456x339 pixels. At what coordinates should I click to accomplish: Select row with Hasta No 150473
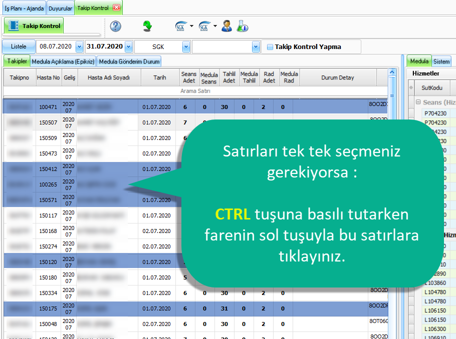point(195,153)
